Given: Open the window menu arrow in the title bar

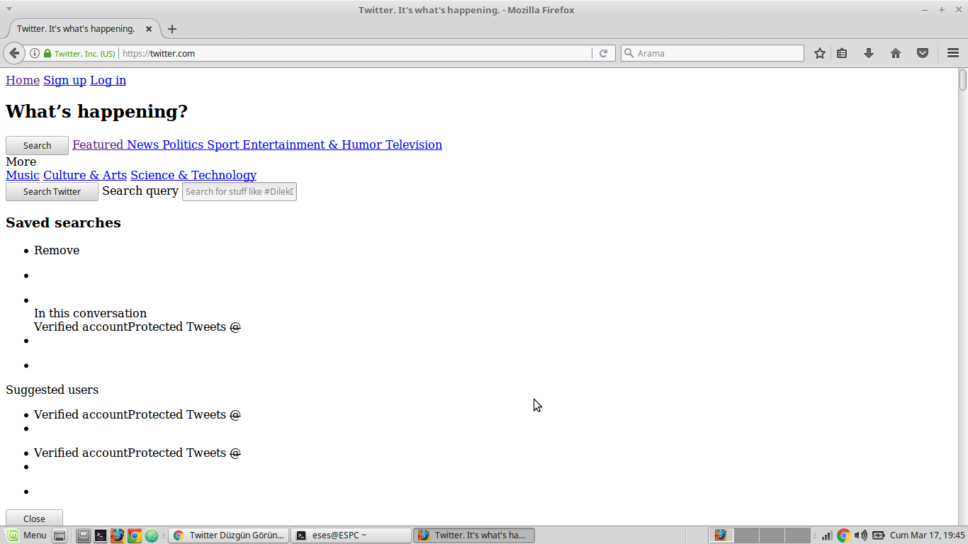Looking at the screenshot, I should tap(9, 9).
